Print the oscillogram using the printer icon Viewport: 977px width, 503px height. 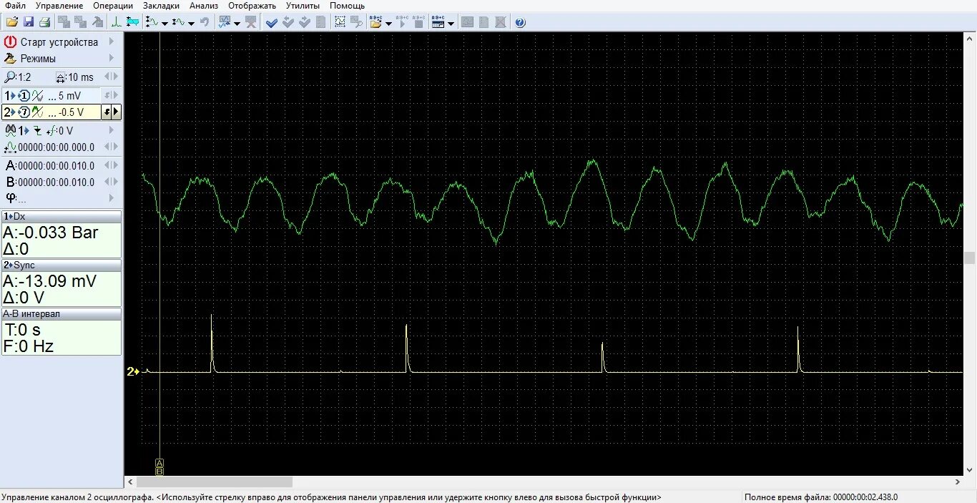coord(45,22)
